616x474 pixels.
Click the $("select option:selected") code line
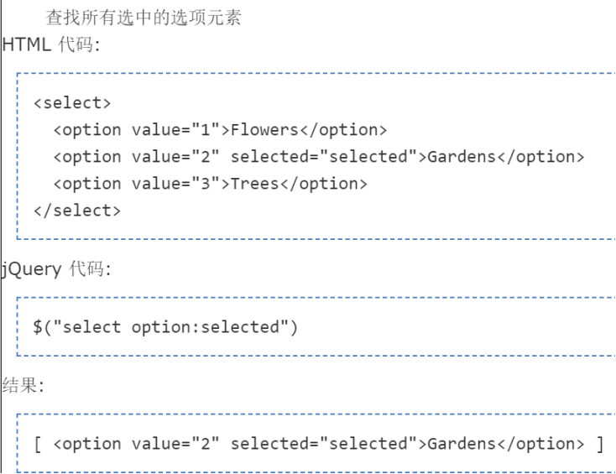pos(165,327)
